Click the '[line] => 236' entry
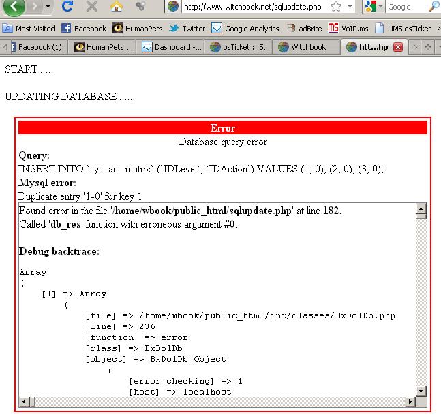Viewport: 441px width, 417px height. click(121, 326)
